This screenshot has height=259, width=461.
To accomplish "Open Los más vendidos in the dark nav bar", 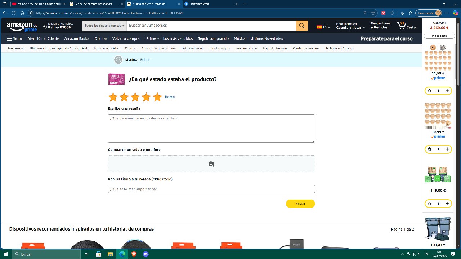I will tap(178, 38).
